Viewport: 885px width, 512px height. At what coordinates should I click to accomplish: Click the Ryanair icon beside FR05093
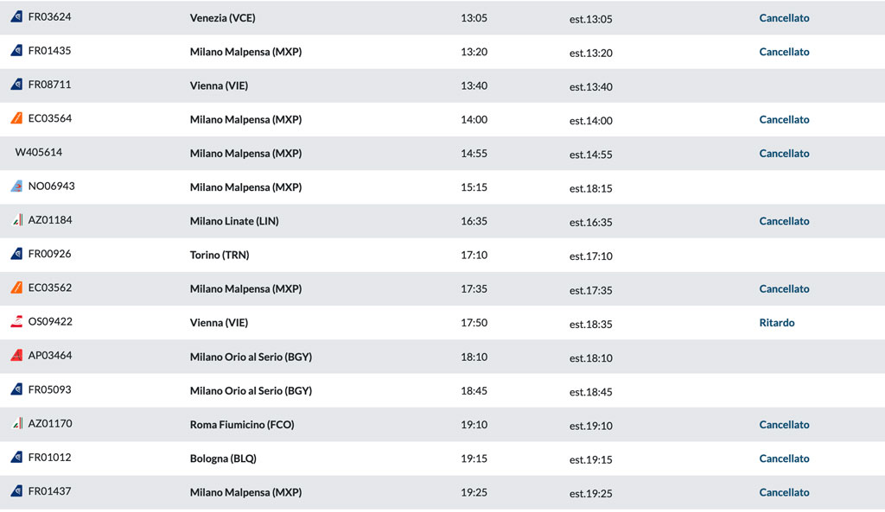pyautogui.click(x=17, y=389)
